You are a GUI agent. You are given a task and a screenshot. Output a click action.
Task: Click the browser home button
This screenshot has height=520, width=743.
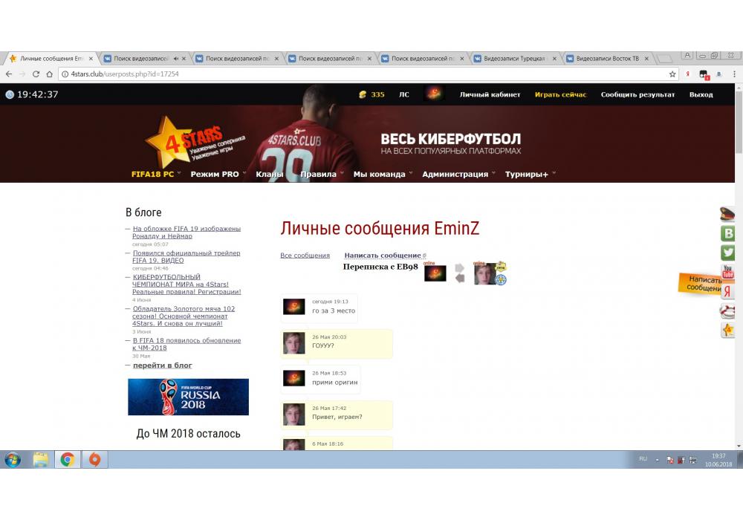50,74
